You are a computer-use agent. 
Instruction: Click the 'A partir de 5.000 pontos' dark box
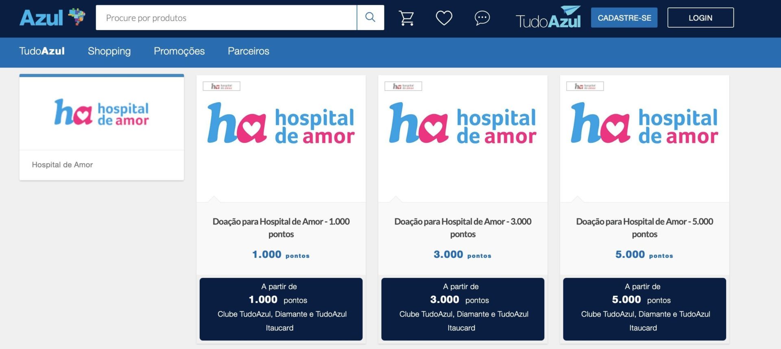click(x=645, y=309)
